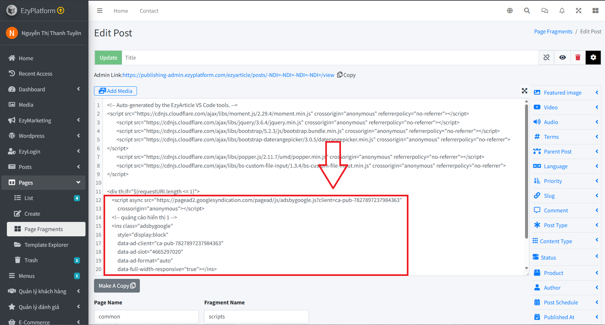This screenshot has width=605, height=325.
Task: Focus the Fragment Name input field
Action: 256,316
